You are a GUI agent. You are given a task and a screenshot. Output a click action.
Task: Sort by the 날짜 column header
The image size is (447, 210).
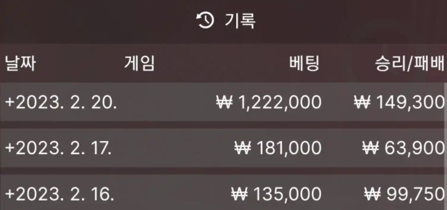tap(21, 63)
